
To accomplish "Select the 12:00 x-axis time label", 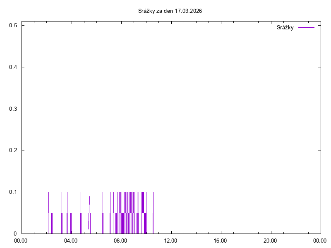I will coord(170,241).
